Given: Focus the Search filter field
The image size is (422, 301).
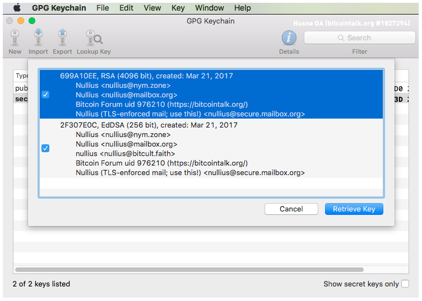Looking at the screenshot, I should click(360, 37).
